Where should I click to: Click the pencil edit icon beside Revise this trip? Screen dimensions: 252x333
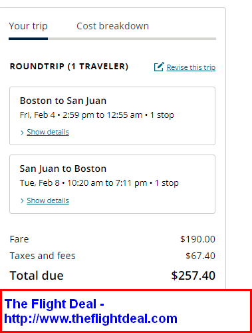159,67
